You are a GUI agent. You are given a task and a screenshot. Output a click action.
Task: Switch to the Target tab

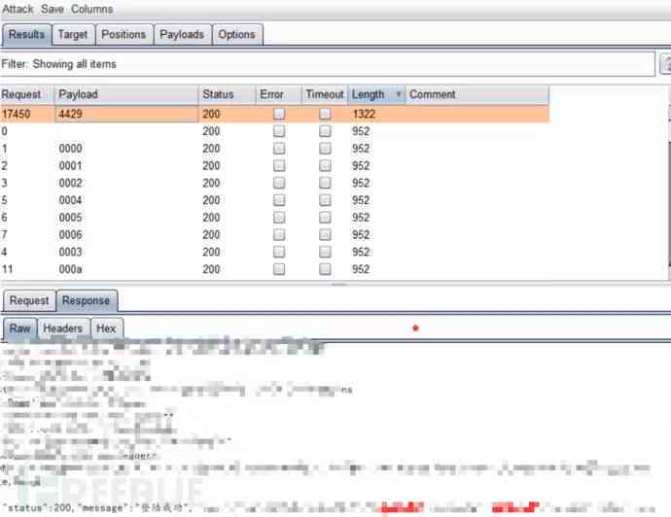point(73,34)
